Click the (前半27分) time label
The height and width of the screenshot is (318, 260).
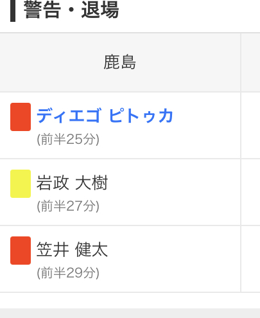click(68, 206)
